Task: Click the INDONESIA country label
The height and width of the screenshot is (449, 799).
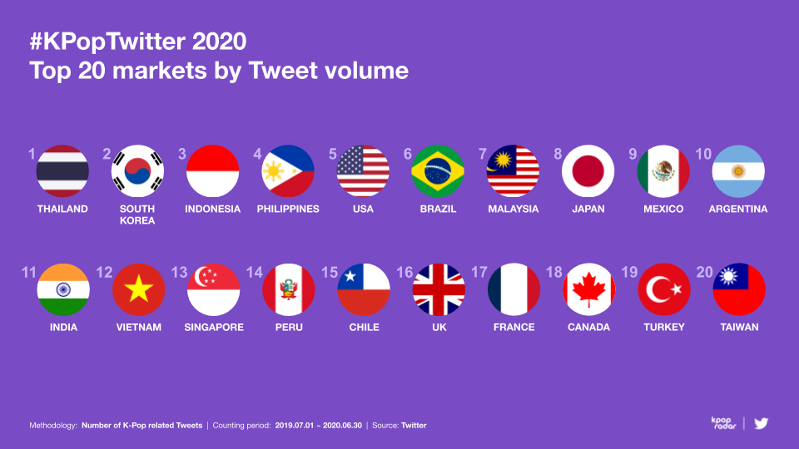Action: tap(212, 209)
